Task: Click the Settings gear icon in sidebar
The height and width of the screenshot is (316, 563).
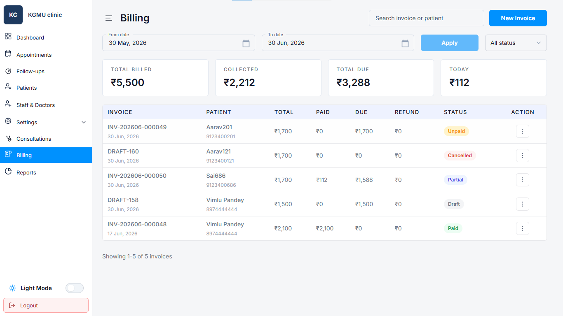Action: point(8,121)
